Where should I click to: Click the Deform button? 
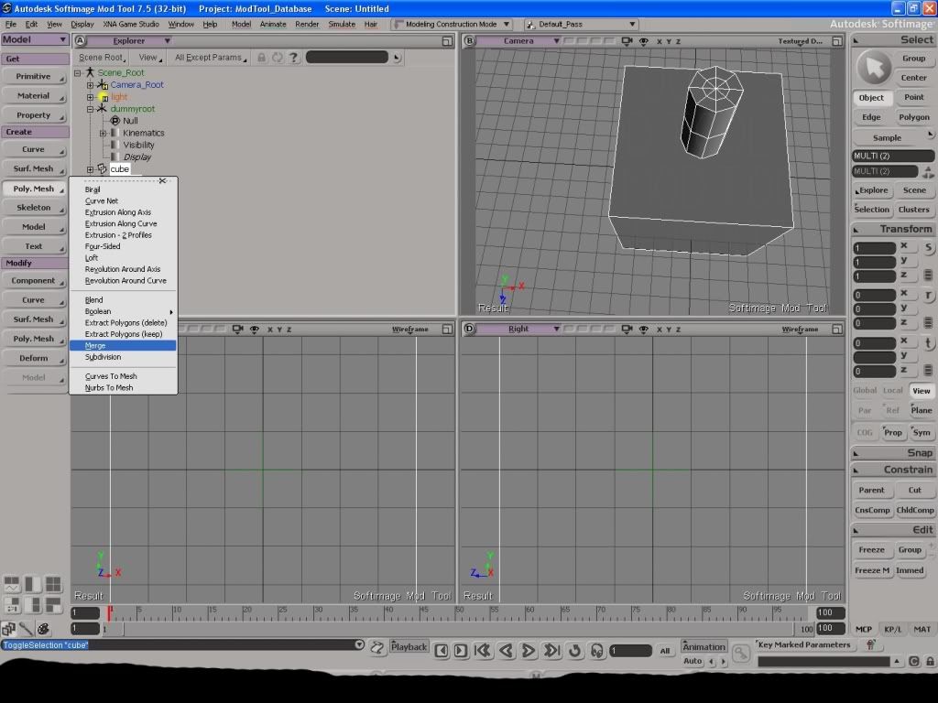tap(34, 358)
